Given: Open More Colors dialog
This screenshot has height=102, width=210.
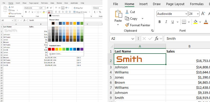Looking at the screenshot, I should pyautogui.click(x=56, y=54).
